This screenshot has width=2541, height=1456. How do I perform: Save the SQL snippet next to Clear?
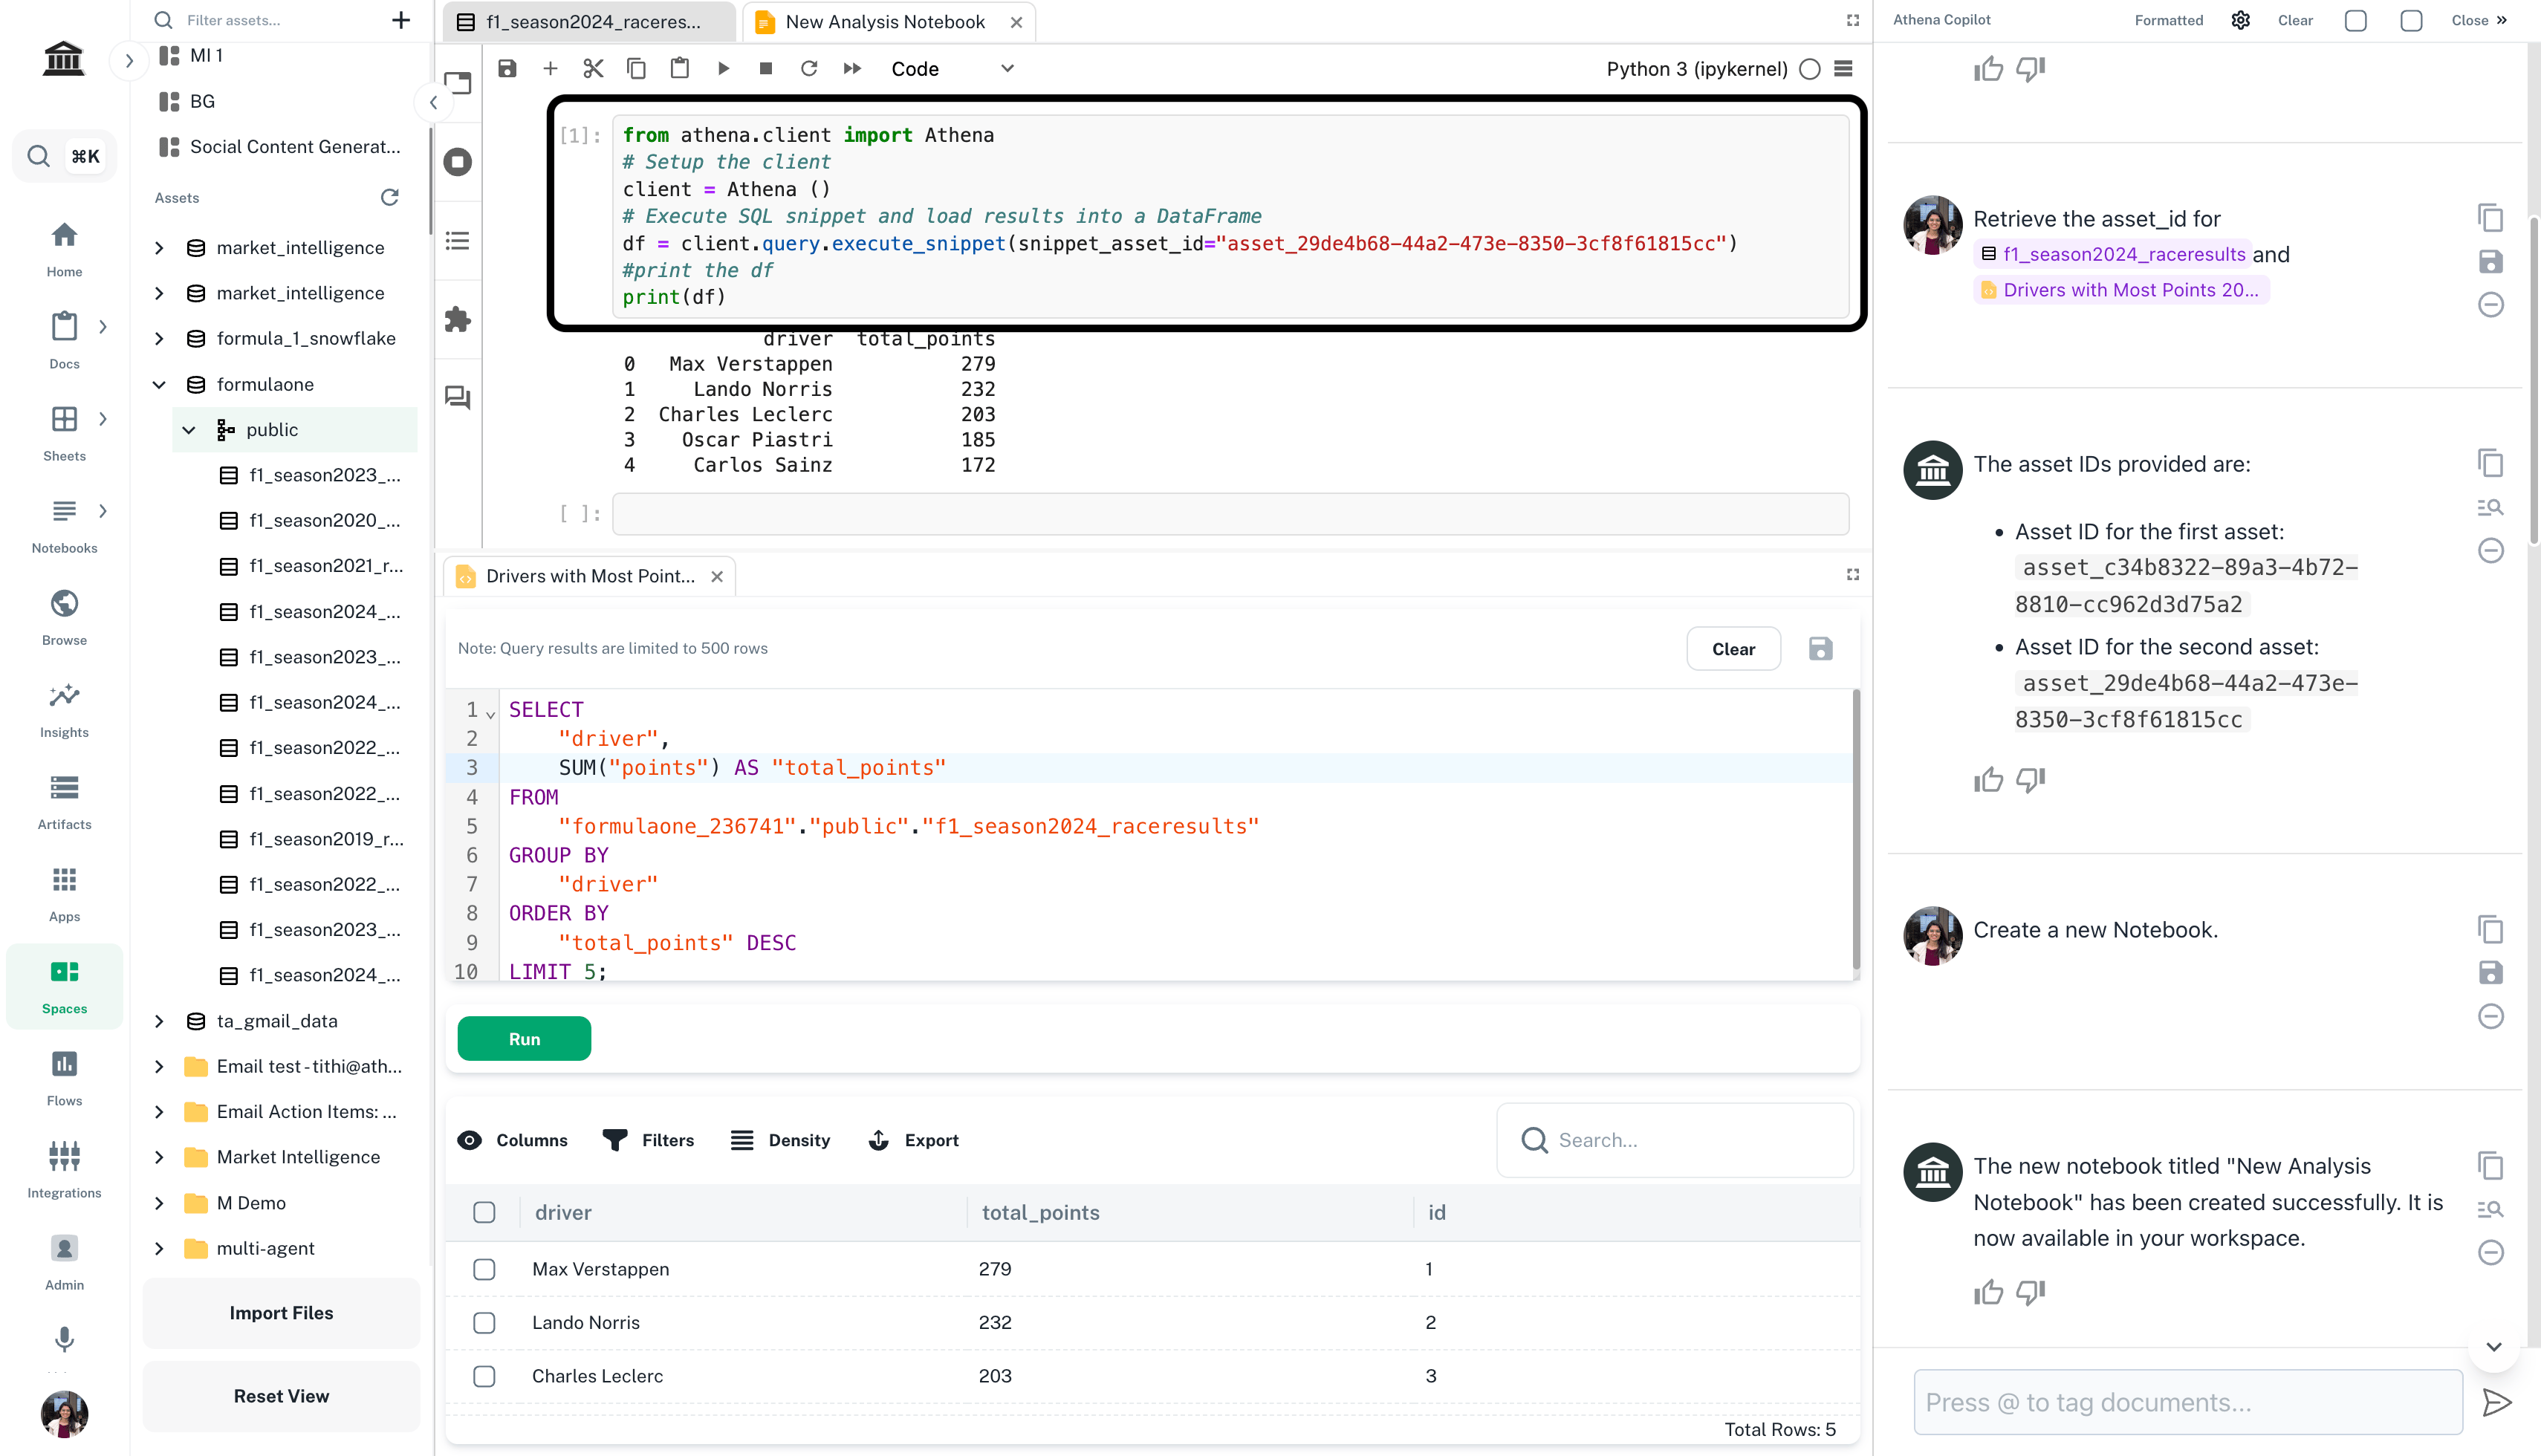click(1820, 648)
